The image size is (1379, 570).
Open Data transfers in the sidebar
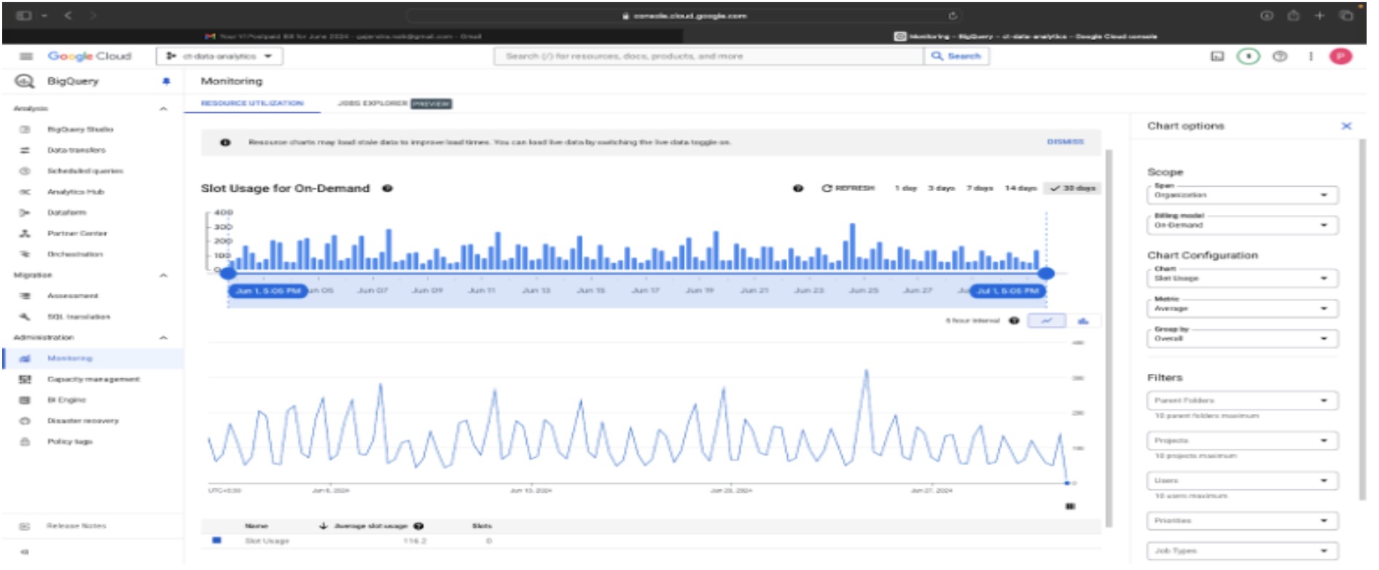[x=77, y=150]
